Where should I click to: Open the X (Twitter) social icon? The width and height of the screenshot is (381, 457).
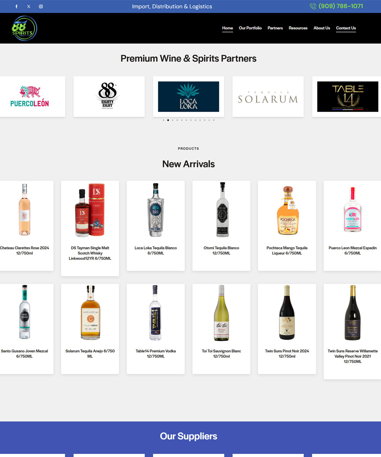point(29,6)
